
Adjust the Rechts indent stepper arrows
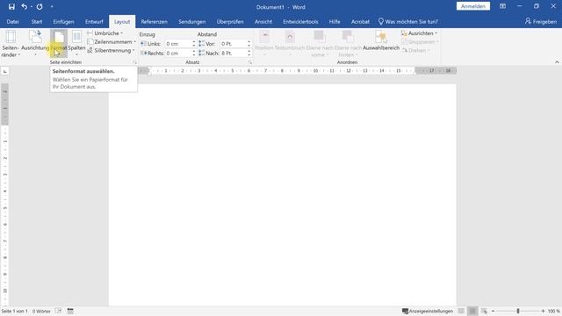coord(194,53)
